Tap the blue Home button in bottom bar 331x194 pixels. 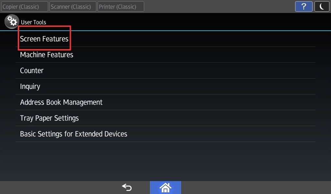pyautogui.click(x=165, y=188)
